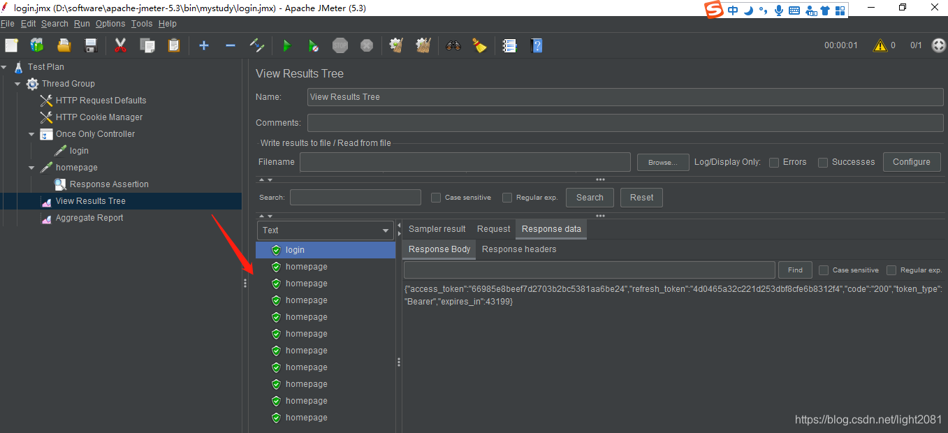Click the Cut scissors icon
The width and height of the screenshot is (948, 433).
(120, 45)
